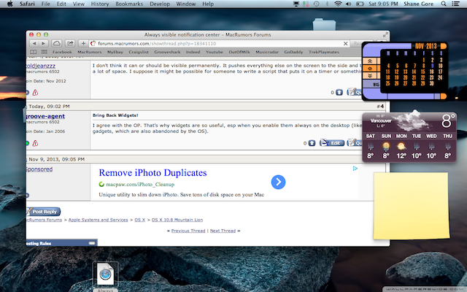Open the History menu
The height and width of the screenshot is (292, 467).
tap(100, 4)
